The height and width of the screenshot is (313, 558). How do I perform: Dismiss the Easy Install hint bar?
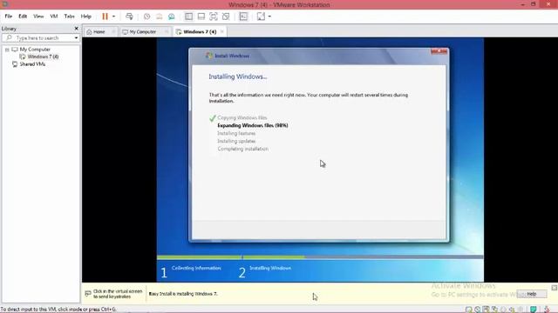pyautogui.click(x=555, y=288)
